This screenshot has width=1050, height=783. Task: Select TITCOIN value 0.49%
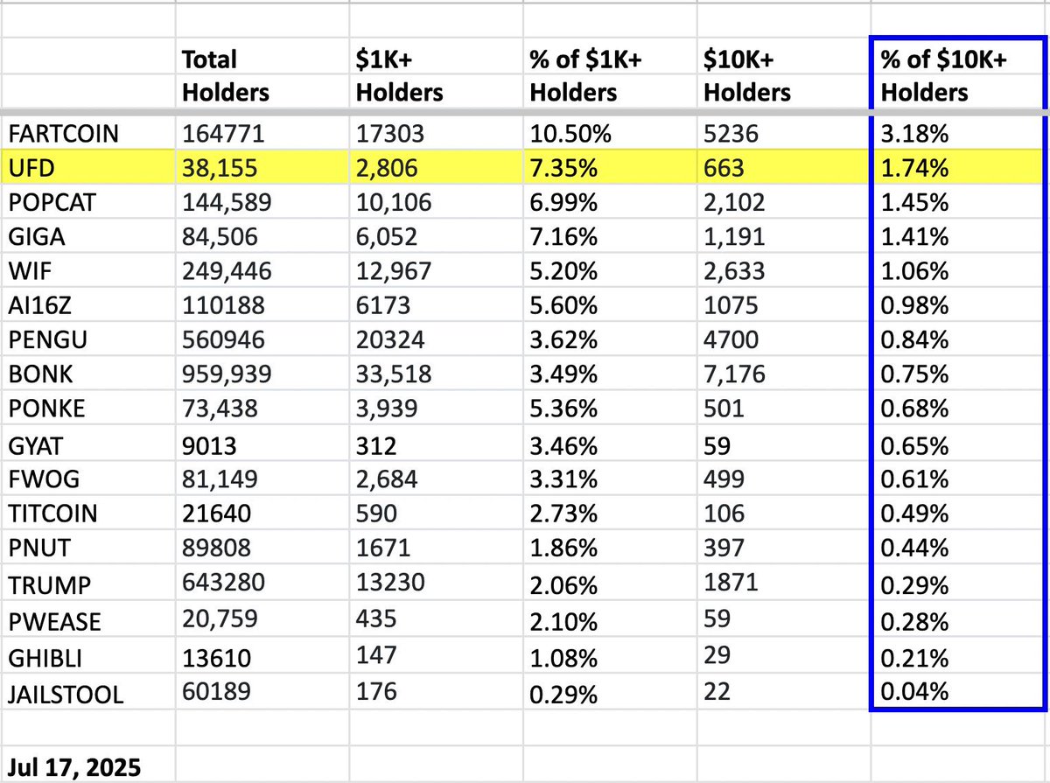(913, 514)
